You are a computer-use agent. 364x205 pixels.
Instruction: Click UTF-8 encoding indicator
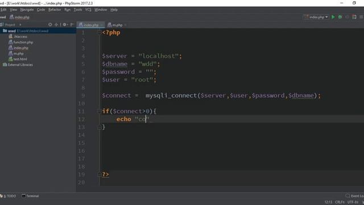click(353, 202)
